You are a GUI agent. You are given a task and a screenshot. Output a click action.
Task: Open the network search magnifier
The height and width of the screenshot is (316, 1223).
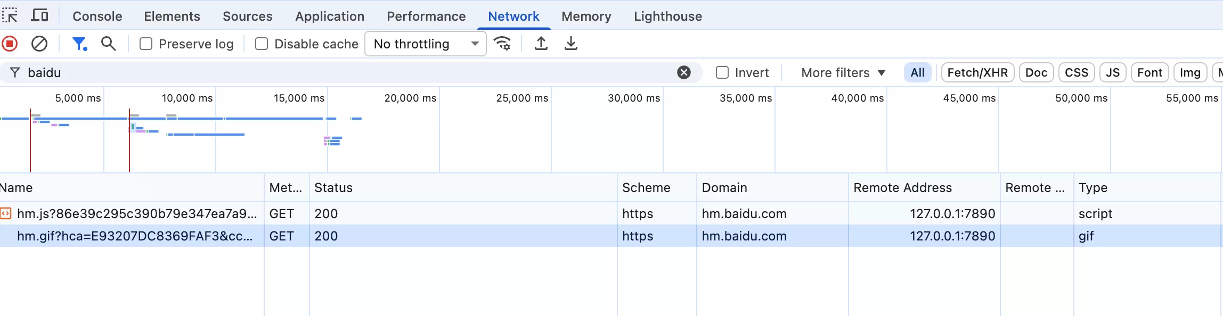tap(109, 44)
